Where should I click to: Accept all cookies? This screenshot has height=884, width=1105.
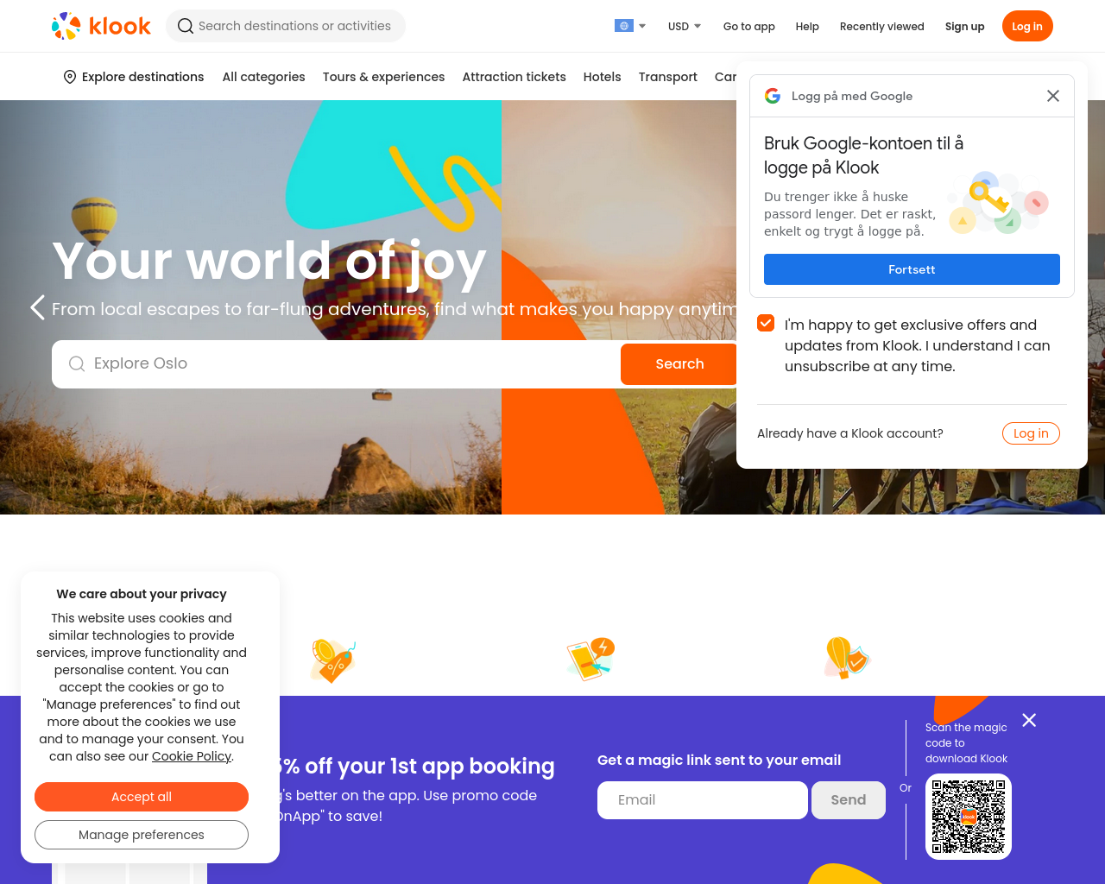pos(142,797)
